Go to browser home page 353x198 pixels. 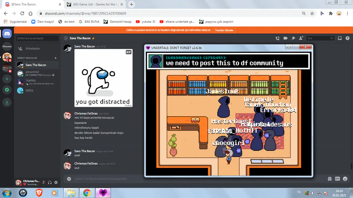pyautogui.click(x=30, y=13)
